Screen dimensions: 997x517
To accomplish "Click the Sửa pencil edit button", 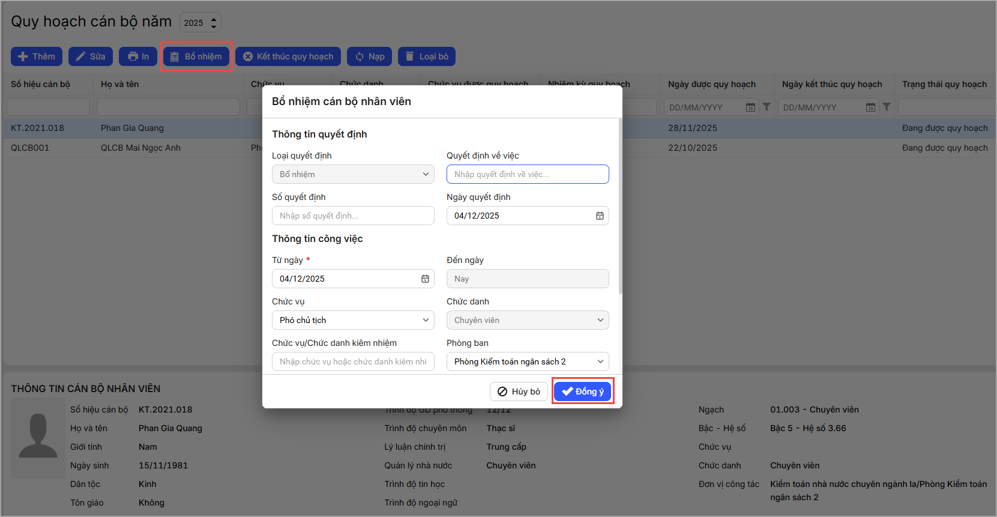I will click(x=90, y=56).
